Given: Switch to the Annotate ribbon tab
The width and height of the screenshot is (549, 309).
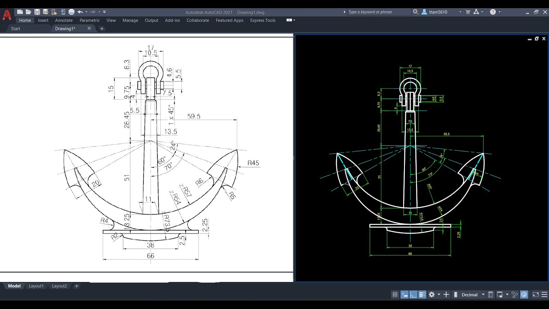Looking at the screenshot, I should point(64,20).
